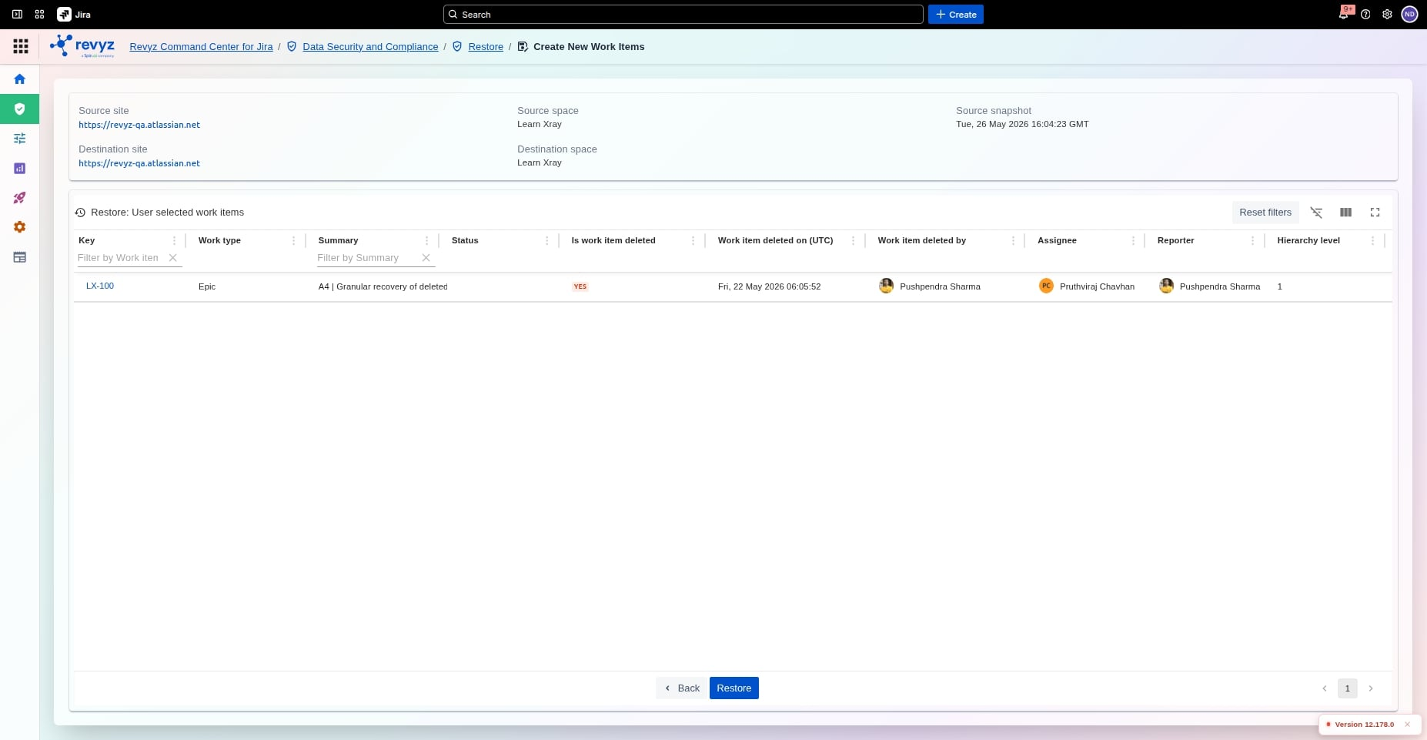The image size is (1427, 740).
Task: Open the Key column options menu
Action: 175,241
